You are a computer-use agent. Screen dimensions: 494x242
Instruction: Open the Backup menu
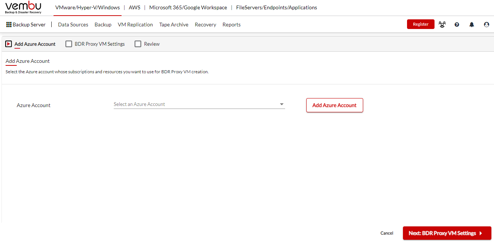tap(103, 25)
